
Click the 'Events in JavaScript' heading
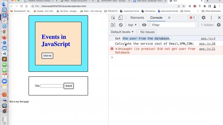(56, 41)
